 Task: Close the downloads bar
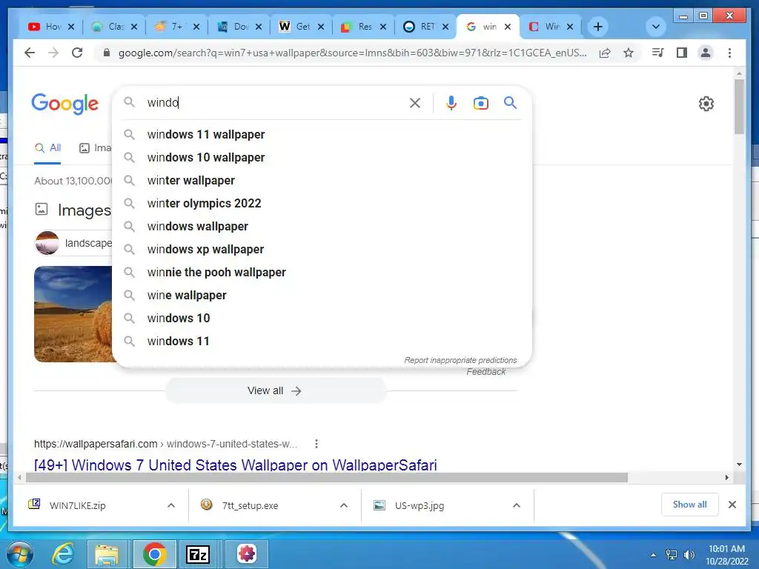point(732,505)
